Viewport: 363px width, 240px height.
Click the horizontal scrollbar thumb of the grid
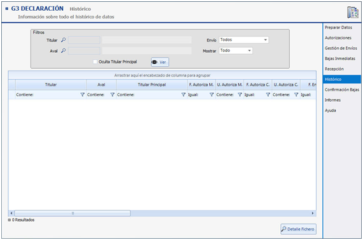point(72,213)
